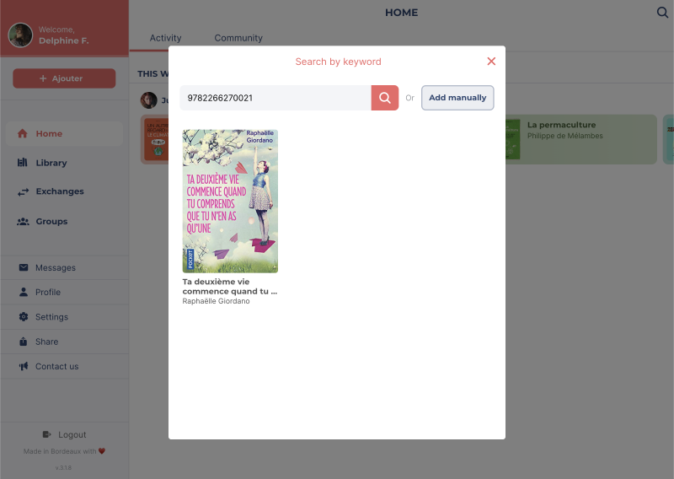Click the Messages envelope icon
Screen dimensions: 674x479
point(24,267)
